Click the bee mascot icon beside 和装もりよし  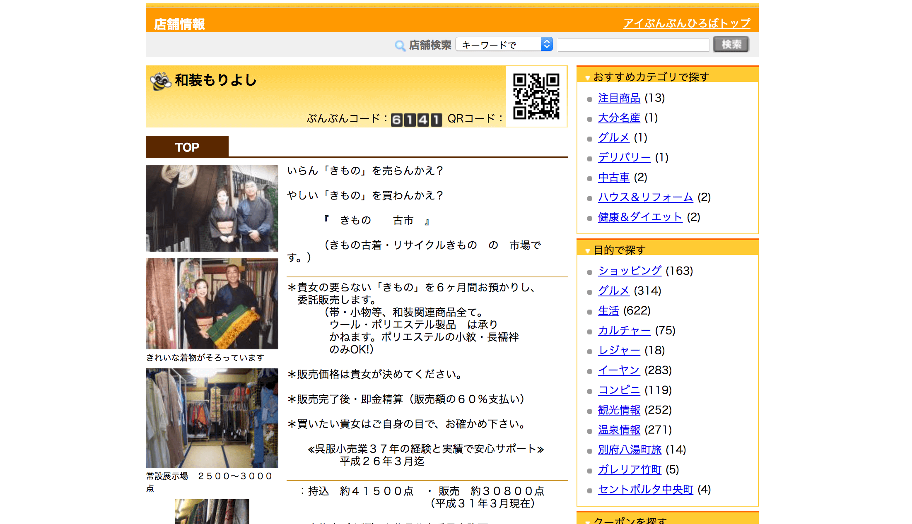coord(160,81)
